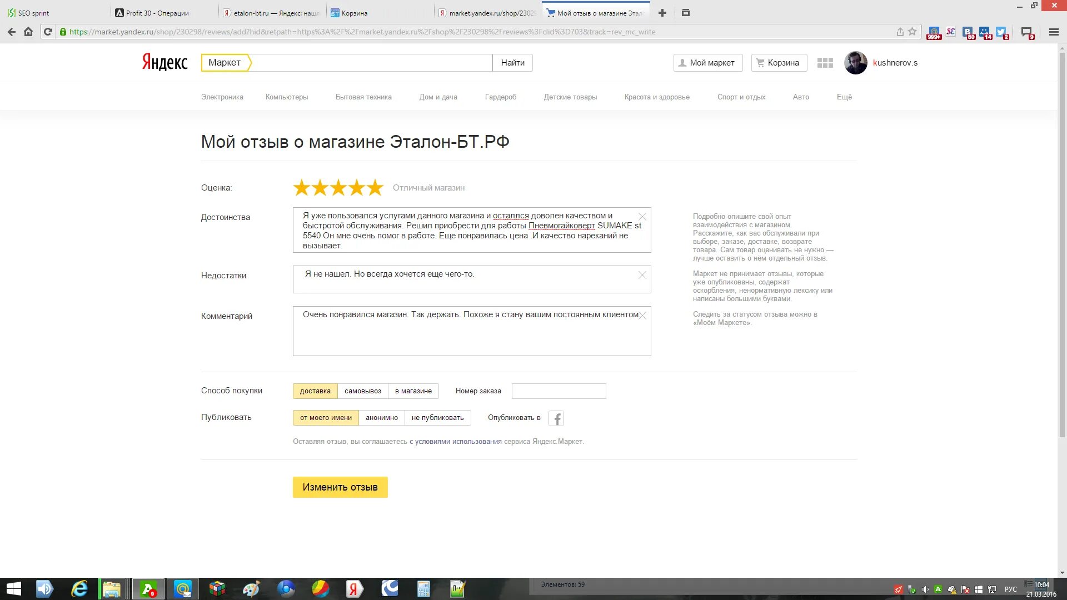The image size is (1067, 600).
Task: Reload the current page
Action: [48, 32]
